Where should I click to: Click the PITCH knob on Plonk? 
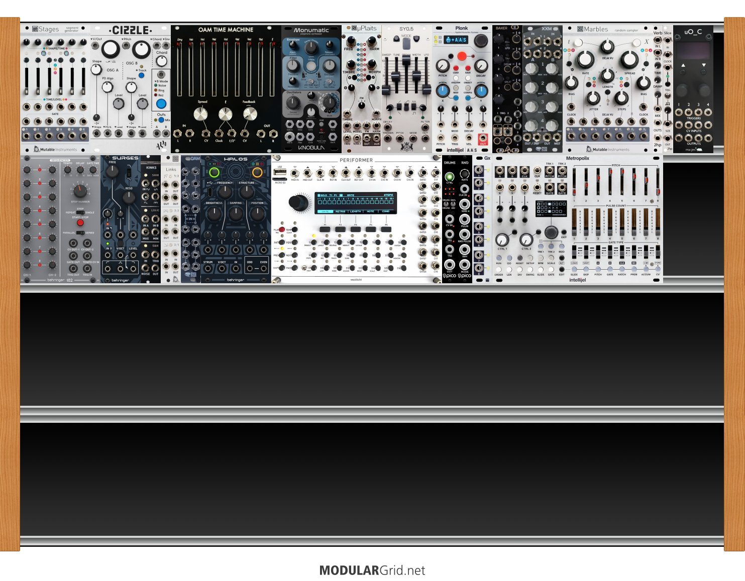[443, 66]
